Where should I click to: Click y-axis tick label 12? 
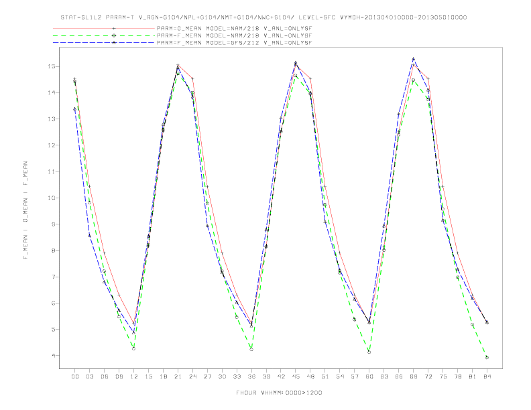coord(52,145)
